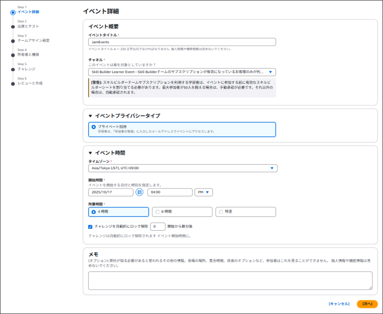Select the プライベート招待 radio option
The width and height of the screenshot is (383, 314).
pos(94,127)
